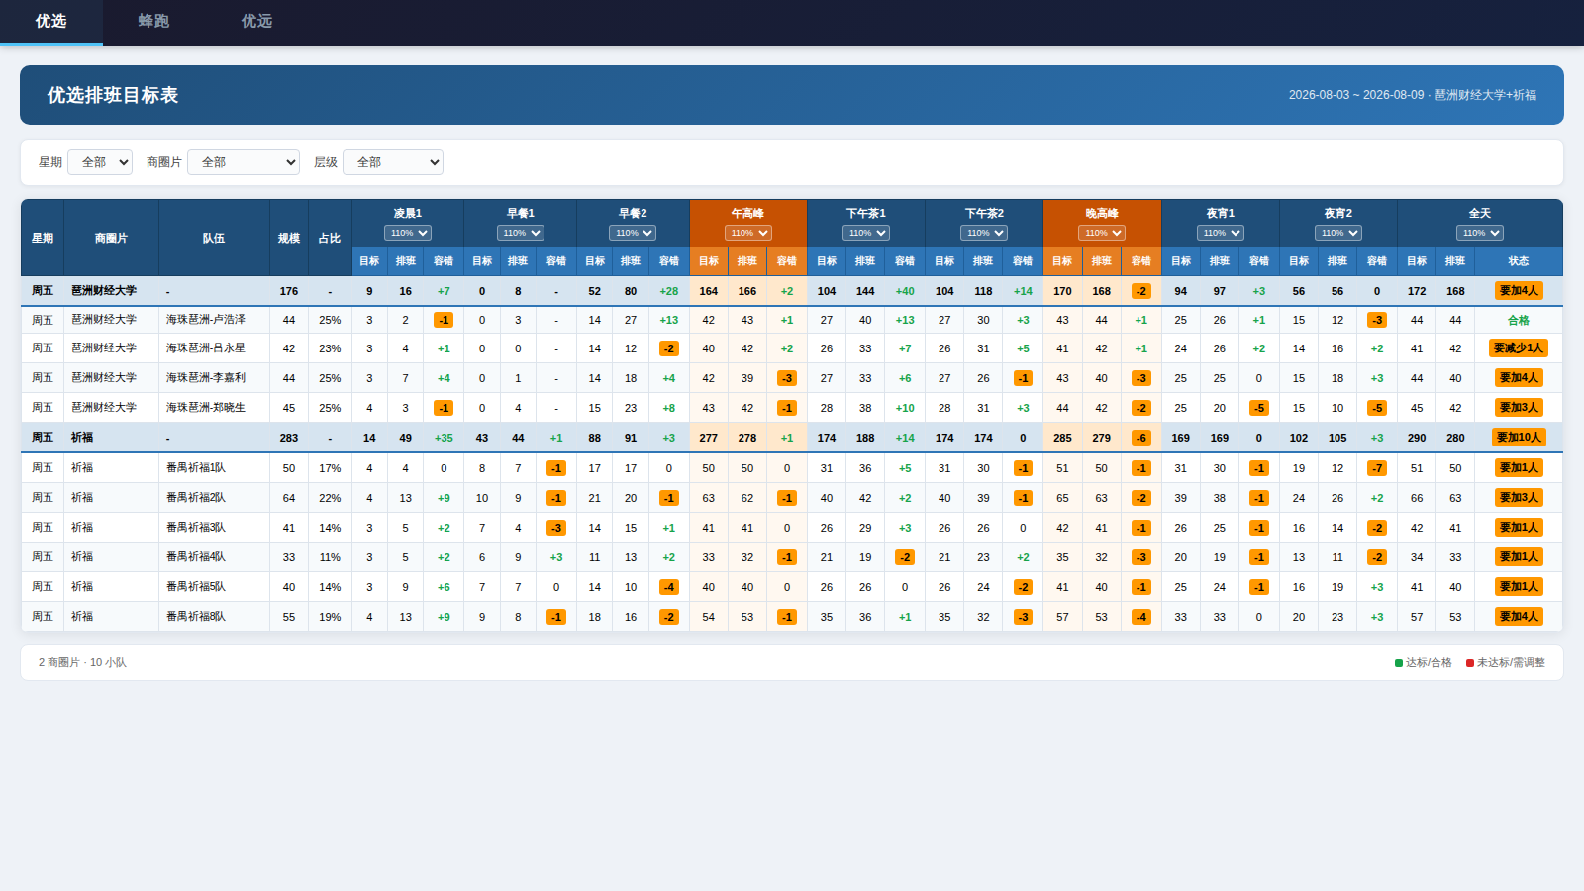
Task: Select the 番禺祈福2队 team cell
Action: (214, 498)
